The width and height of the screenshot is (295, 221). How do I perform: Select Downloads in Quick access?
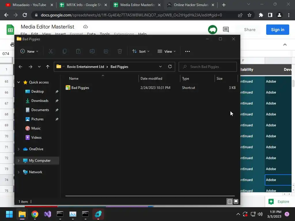(40, 100)
